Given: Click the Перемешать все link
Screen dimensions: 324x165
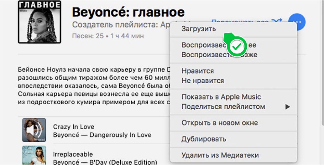Looking at the screenshot, I should pyautogui.click(x=241, y=21).
